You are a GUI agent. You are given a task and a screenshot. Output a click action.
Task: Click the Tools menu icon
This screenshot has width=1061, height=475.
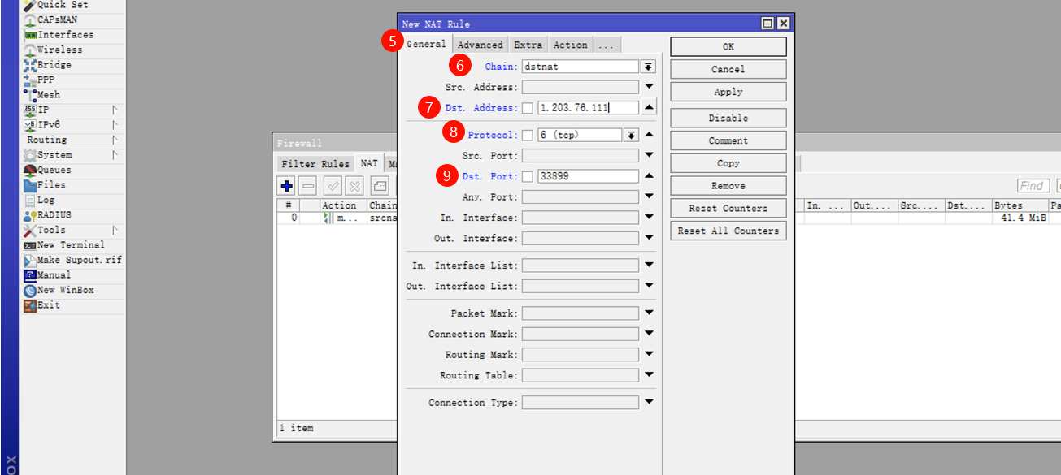pos(30,231)
